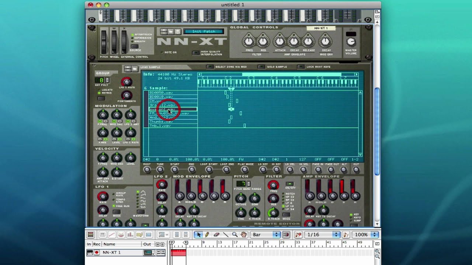Open the 1/16 quantize value dropdown
472x265 pixels.
[322, 234]
